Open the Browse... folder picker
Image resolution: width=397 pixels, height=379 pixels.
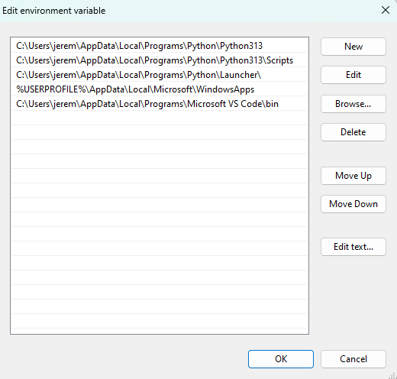[x=353, y=104]
